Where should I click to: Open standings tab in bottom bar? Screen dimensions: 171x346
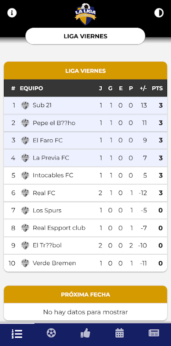[x=17, y=333]
